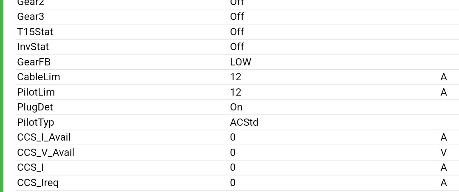Click the V unit of CCS_V_Avail
Image resolution: width=459 pixels, height=192 pixels.
tap(444, 152)
